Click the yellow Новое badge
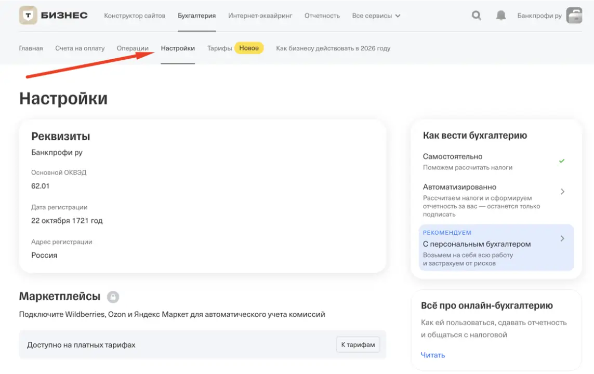Viewport: 594px width, 374px height. click(x=249, y=48)
